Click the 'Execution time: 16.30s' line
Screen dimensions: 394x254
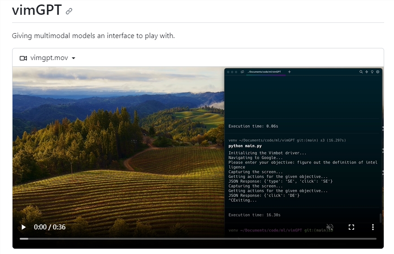coord(254,215)
